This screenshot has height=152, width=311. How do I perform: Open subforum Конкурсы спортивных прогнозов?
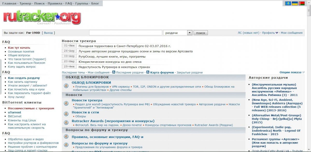(168, 125)
